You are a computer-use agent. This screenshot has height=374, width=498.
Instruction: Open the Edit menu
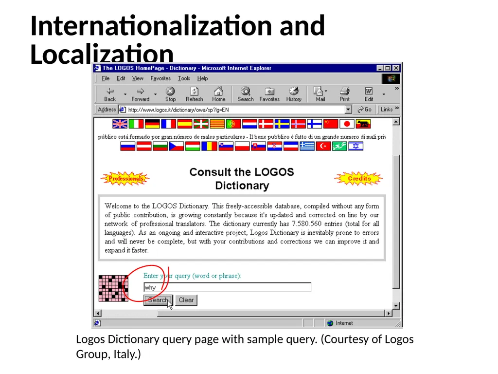(x=121, y=78)
